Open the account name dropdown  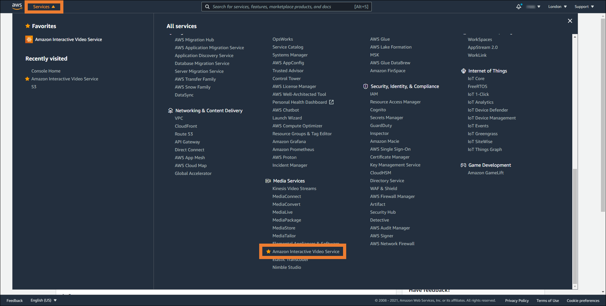(x=533, y=7)
